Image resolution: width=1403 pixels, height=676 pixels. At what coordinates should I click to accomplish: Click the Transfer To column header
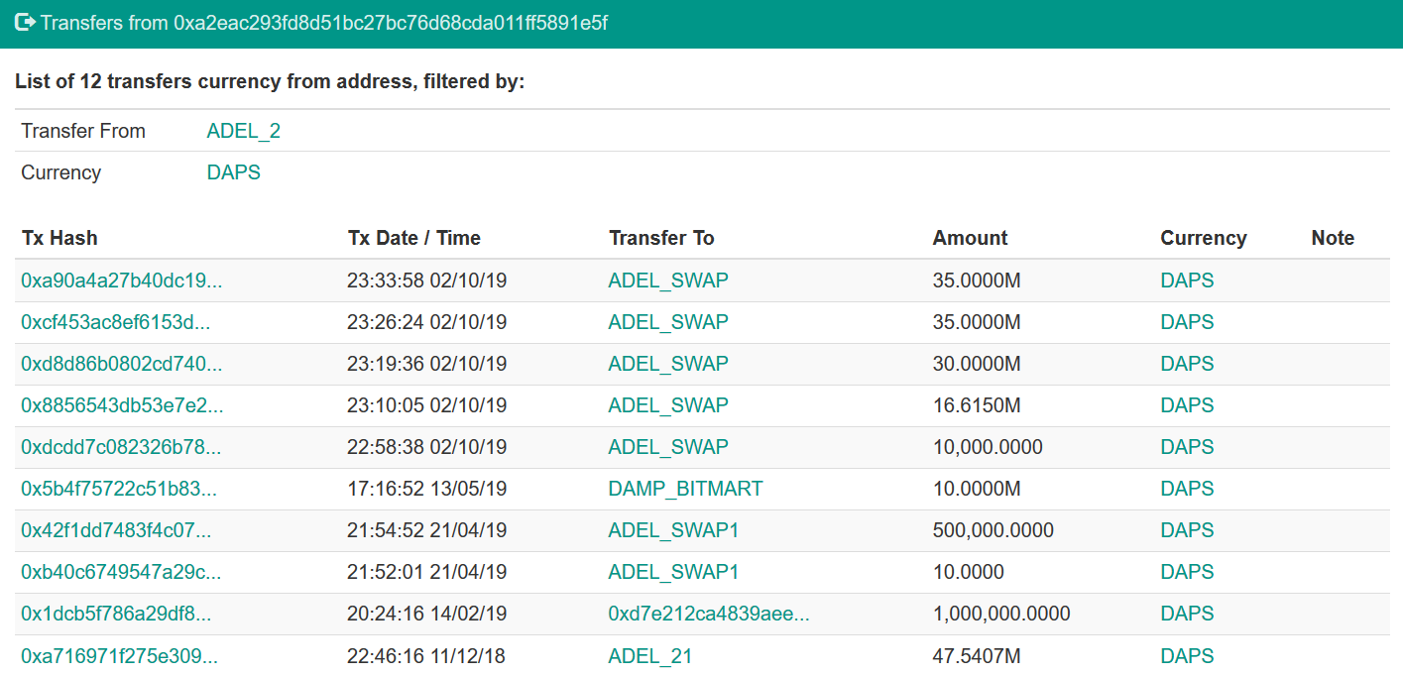point(661,238)
